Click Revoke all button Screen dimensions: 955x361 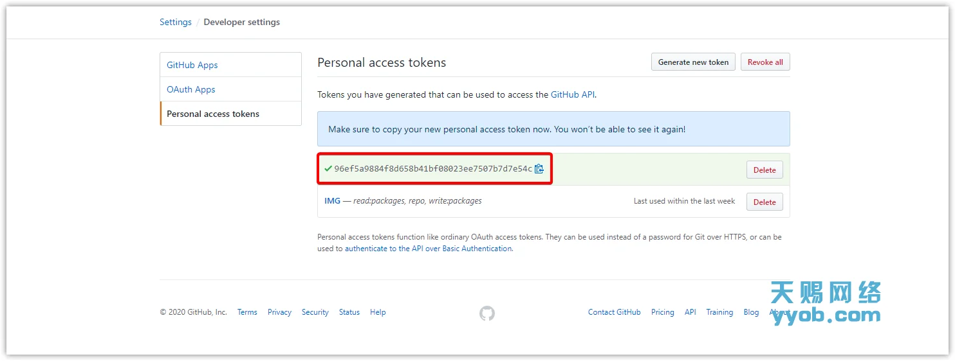click(x=765, y=62)
